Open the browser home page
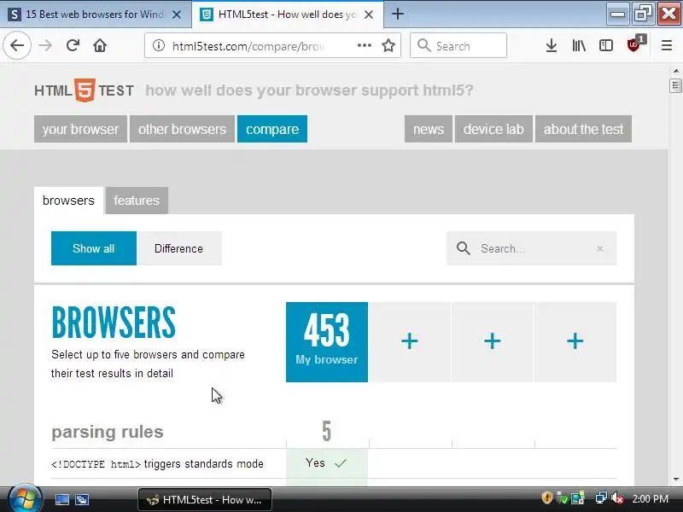 (100, 45)
